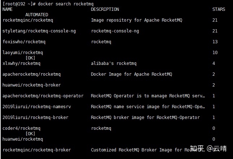Click star count 1 for apacherocketmq/rocketmq-operator
This screenshot has width=233, height=159.
point(214,96)
